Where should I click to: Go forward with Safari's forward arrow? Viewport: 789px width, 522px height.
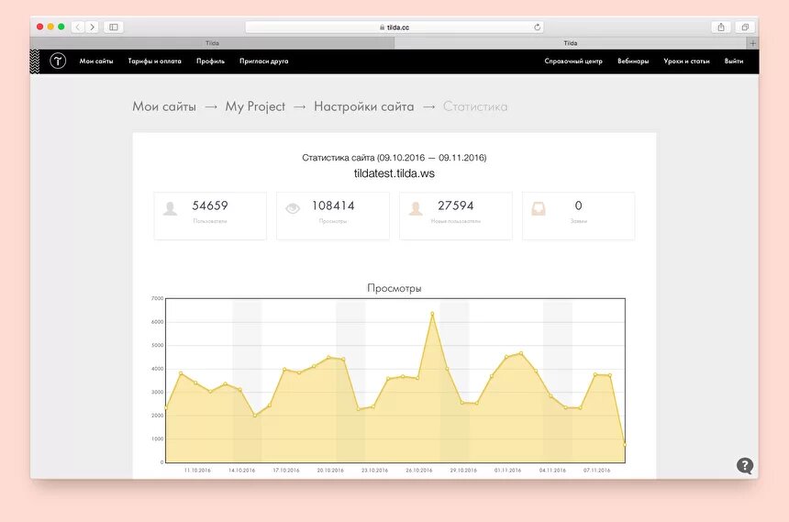92,28
